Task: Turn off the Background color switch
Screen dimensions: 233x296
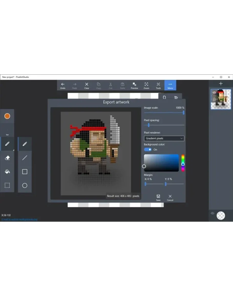Action: tap(148, 149)
